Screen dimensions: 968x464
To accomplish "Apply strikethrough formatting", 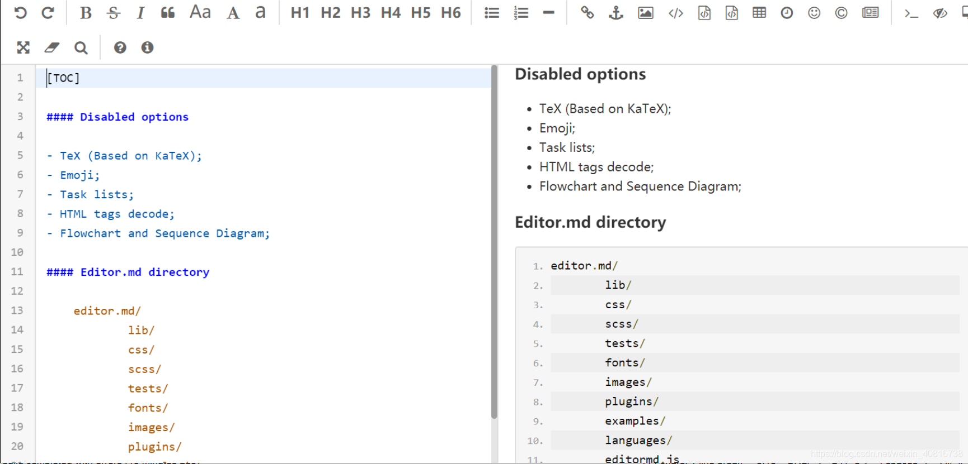I will pyautogui.click(x=114, y=12).
